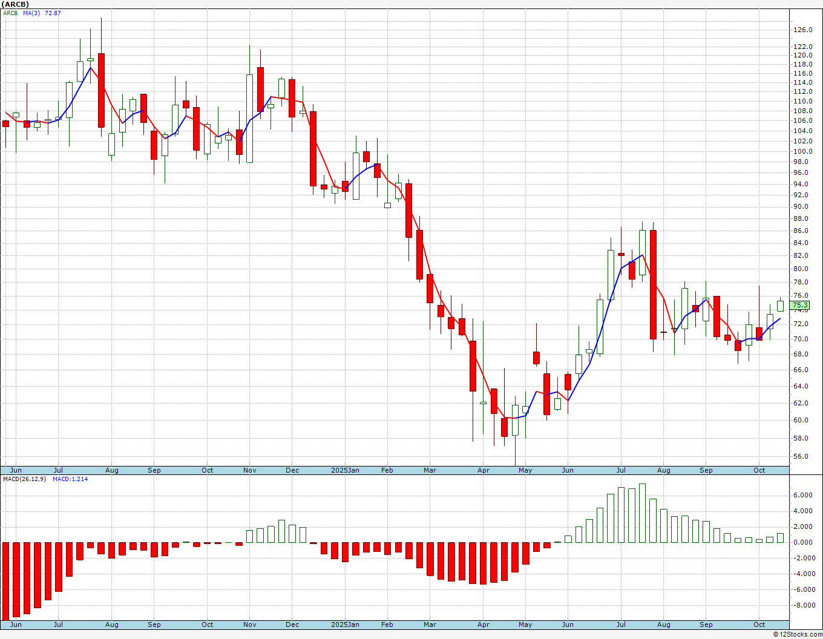Click the 86.0 price axis label
The height and width of the screenshot is (639, 823).
tap(802, 231)
